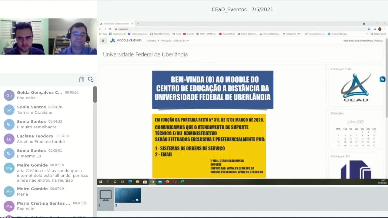Viewport: 388px width, 218px height.
Task: Click the recording title CEaD_Eventos - 7/5/2021
Action: (x=242, y=9)
